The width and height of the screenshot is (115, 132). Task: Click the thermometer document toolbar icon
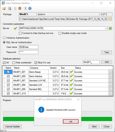[26, 8]
